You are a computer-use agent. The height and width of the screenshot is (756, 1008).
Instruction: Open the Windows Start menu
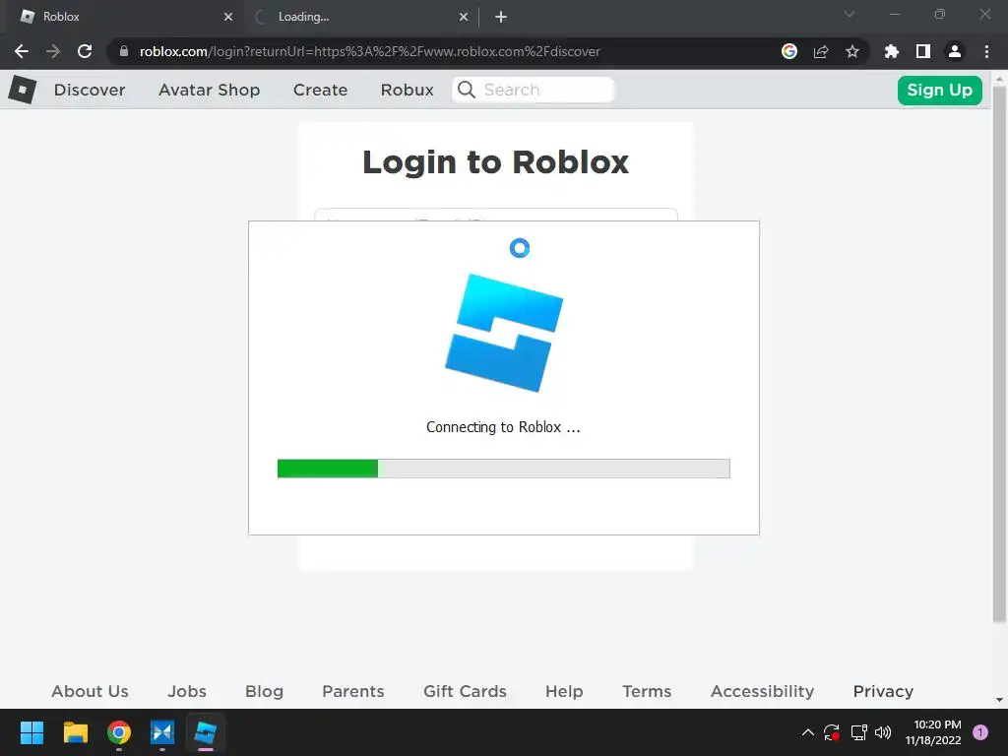point(31,732)
